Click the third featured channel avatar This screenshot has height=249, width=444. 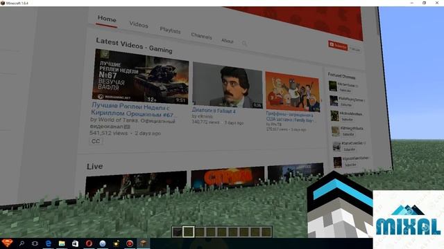[x=334, y=116]
